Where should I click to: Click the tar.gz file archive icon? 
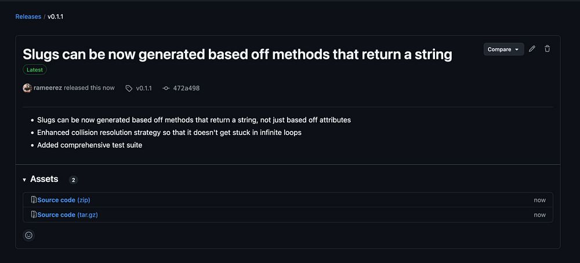click(x=34, y=214)
